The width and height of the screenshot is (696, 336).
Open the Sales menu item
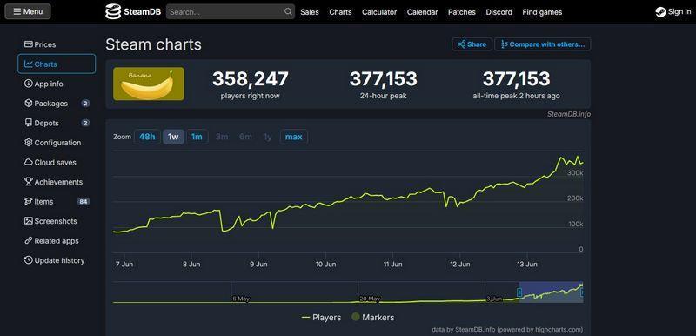click(310, 12)
